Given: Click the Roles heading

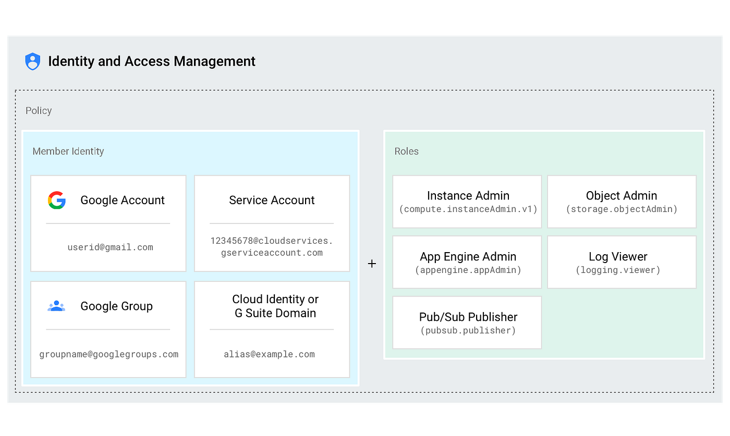Looking at the screenshot, I should click(x=407, y=151).
